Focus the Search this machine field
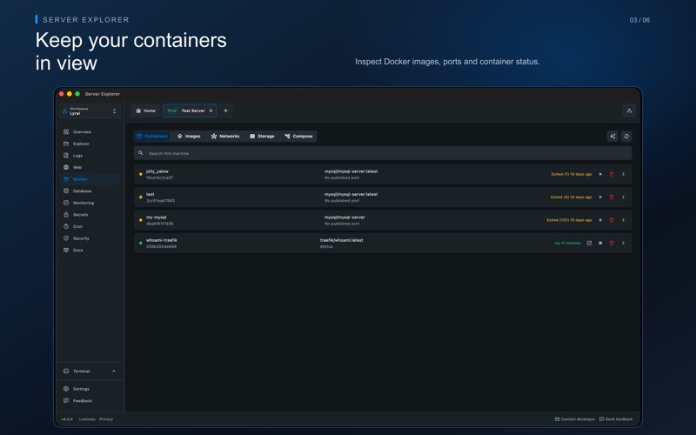 coord(383,153)
